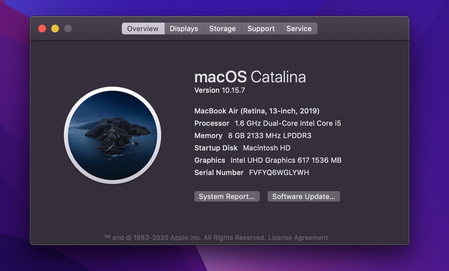
Task: Close the About This Mac window
Action: click(42, 29)
